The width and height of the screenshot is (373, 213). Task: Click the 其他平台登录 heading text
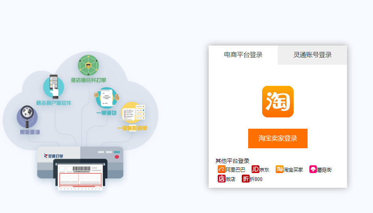[232, 161]
